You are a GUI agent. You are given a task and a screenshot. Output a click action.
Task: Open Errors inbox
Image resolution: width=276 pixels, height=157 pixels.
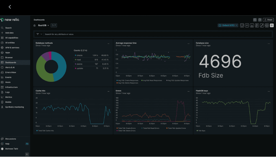point(10,72)
